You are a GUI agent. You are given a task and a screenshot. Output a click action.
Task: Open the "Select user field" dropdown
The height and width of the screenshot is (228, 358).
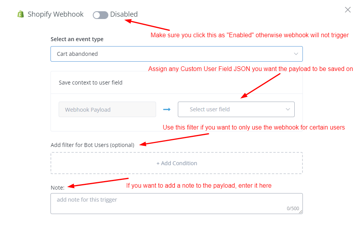click(x=236, y=109)
